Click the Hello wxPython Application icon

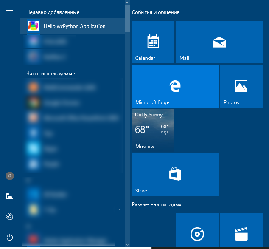[34, 26]
